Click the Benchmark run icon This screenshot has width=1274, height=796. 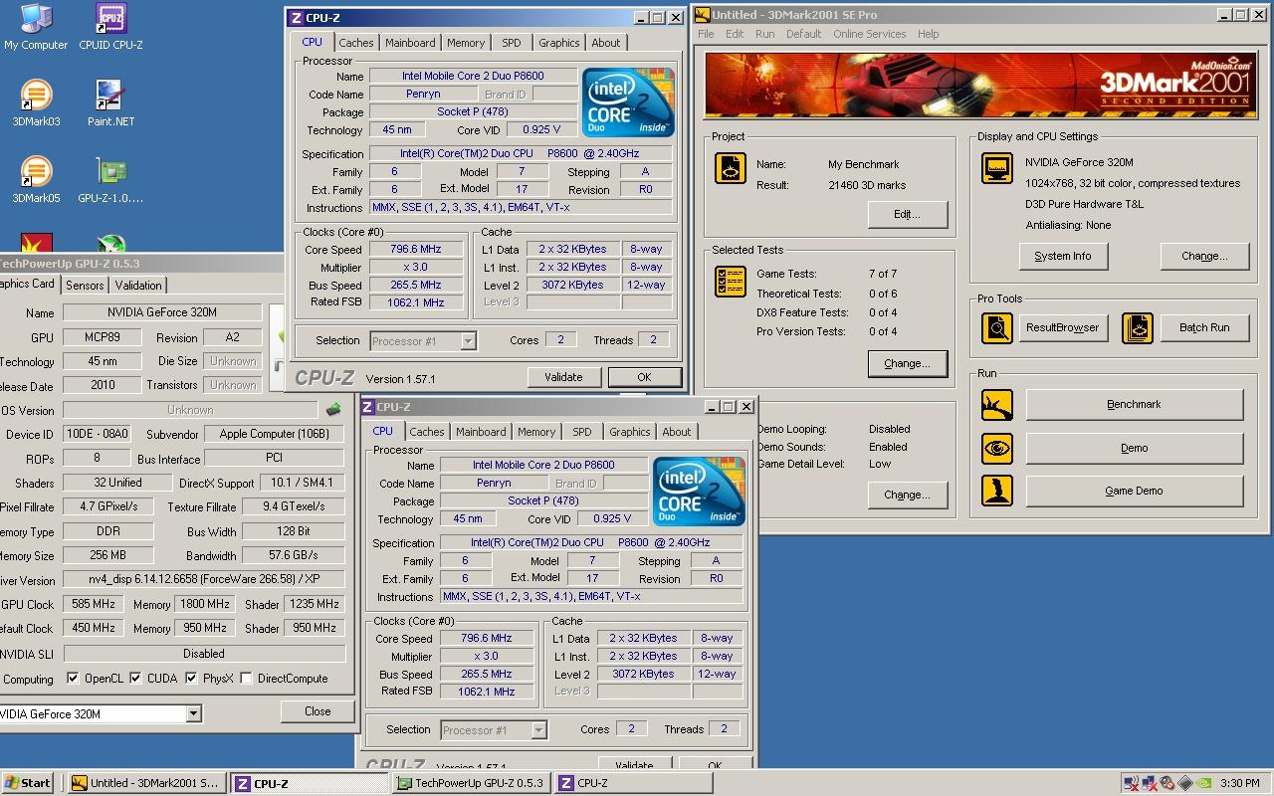[x=996, y=405]
